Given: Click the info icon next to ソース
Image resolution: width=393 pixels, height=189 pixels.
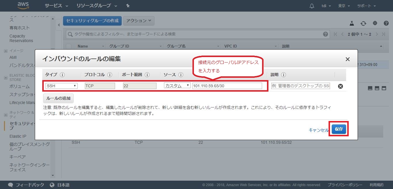Looking at the screenshot, I should click(181, 75).
